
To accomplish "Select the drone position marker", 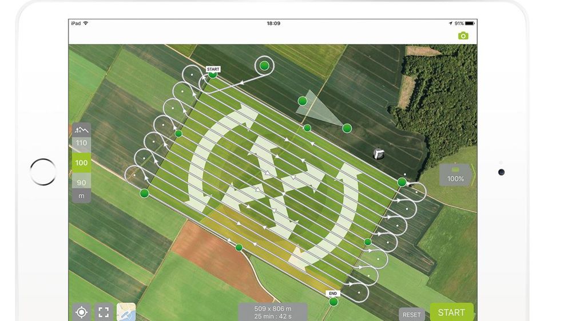I will coord(378,153).
